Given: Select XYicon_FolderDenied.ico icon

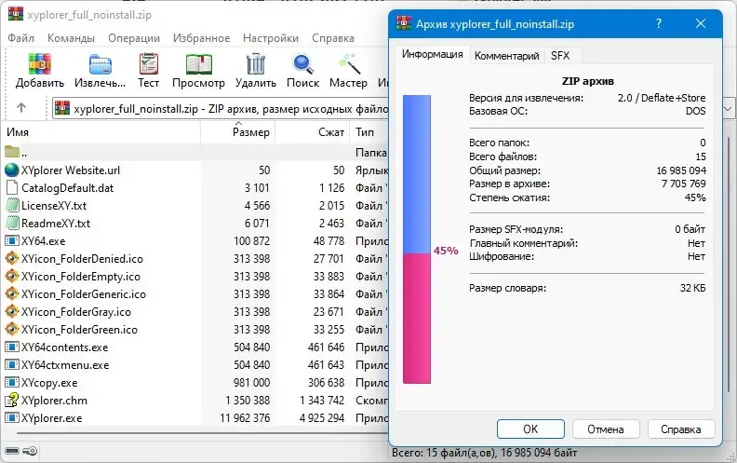Looking at the screenshot, I should tap(12, 258).
